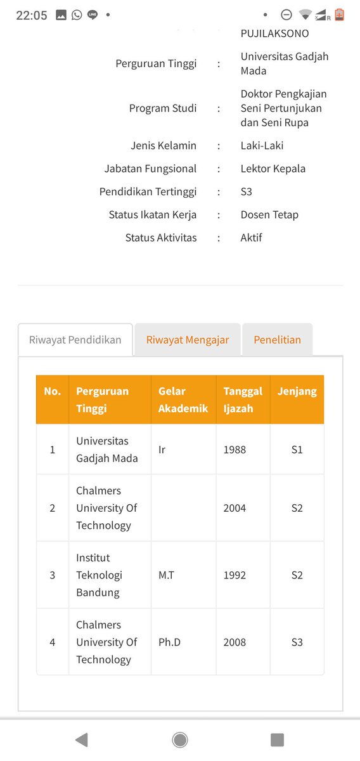Viewport: 360px width, 761px height.
Task: Click the Jenjang column header
Action: [x=297, y=400]
